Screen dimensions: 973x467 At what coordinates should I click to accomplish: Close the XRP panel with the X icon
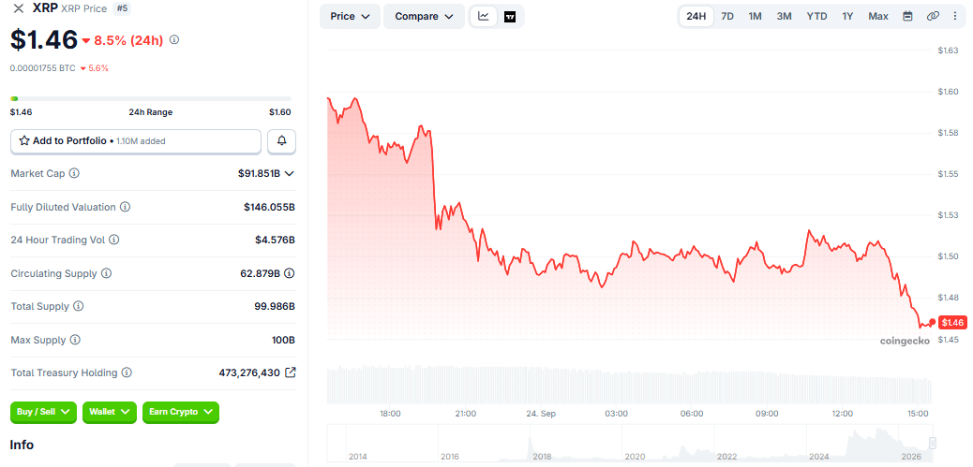pos(19,8)
